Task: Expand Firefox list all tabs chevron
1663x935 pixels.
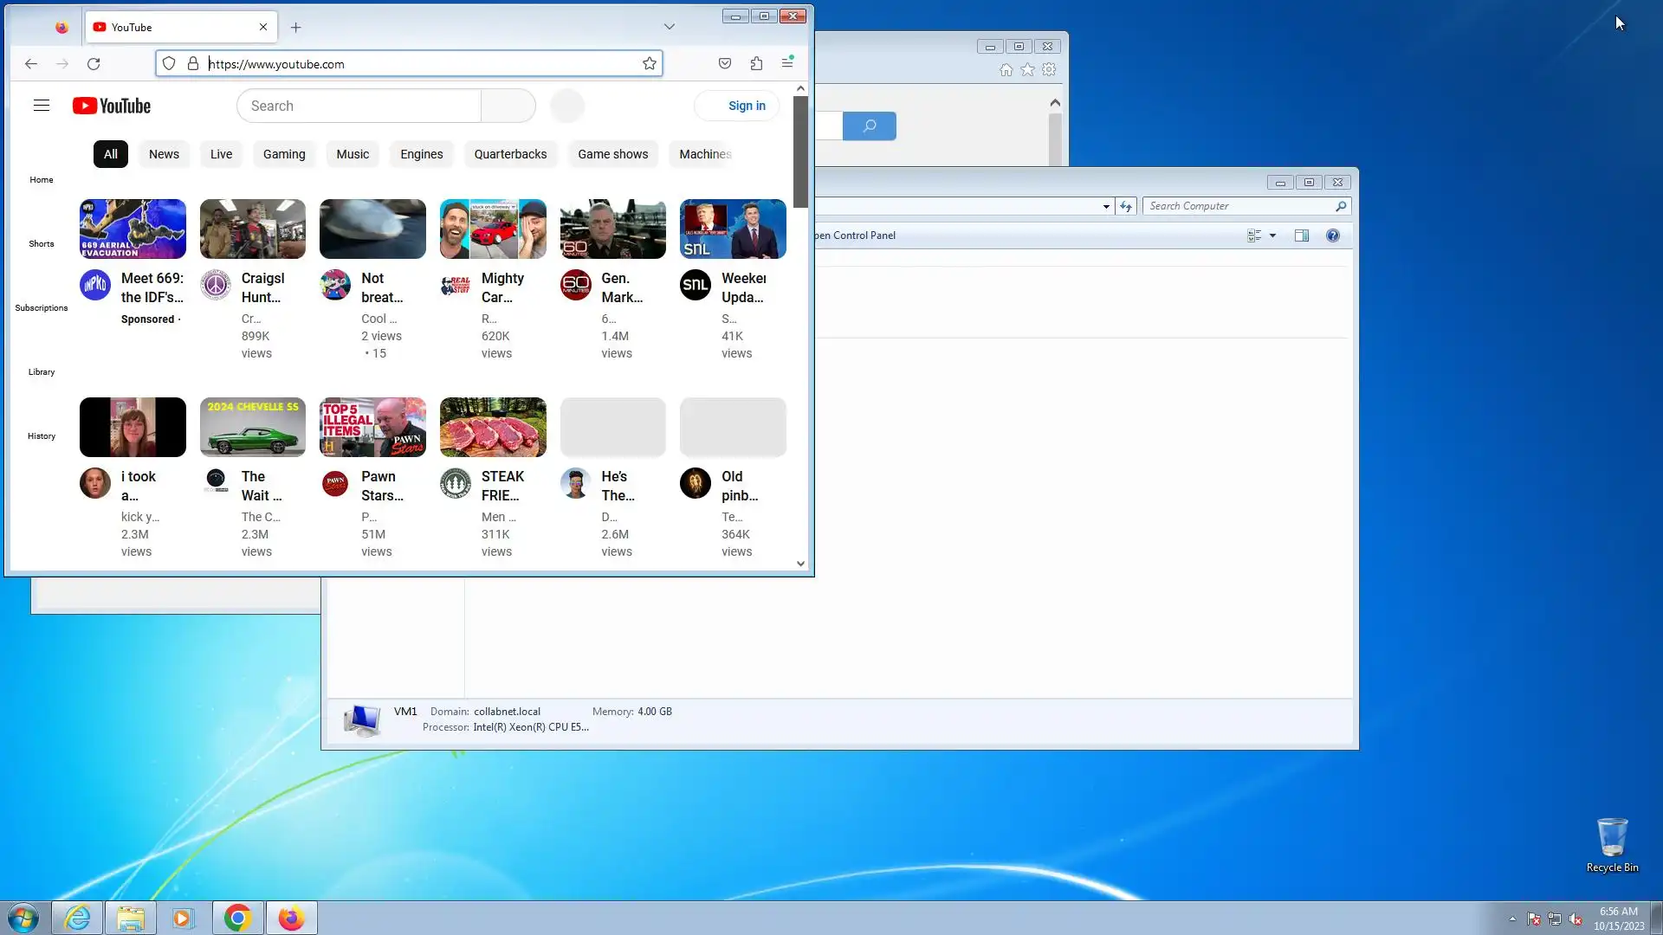Action: pos(670,27)
